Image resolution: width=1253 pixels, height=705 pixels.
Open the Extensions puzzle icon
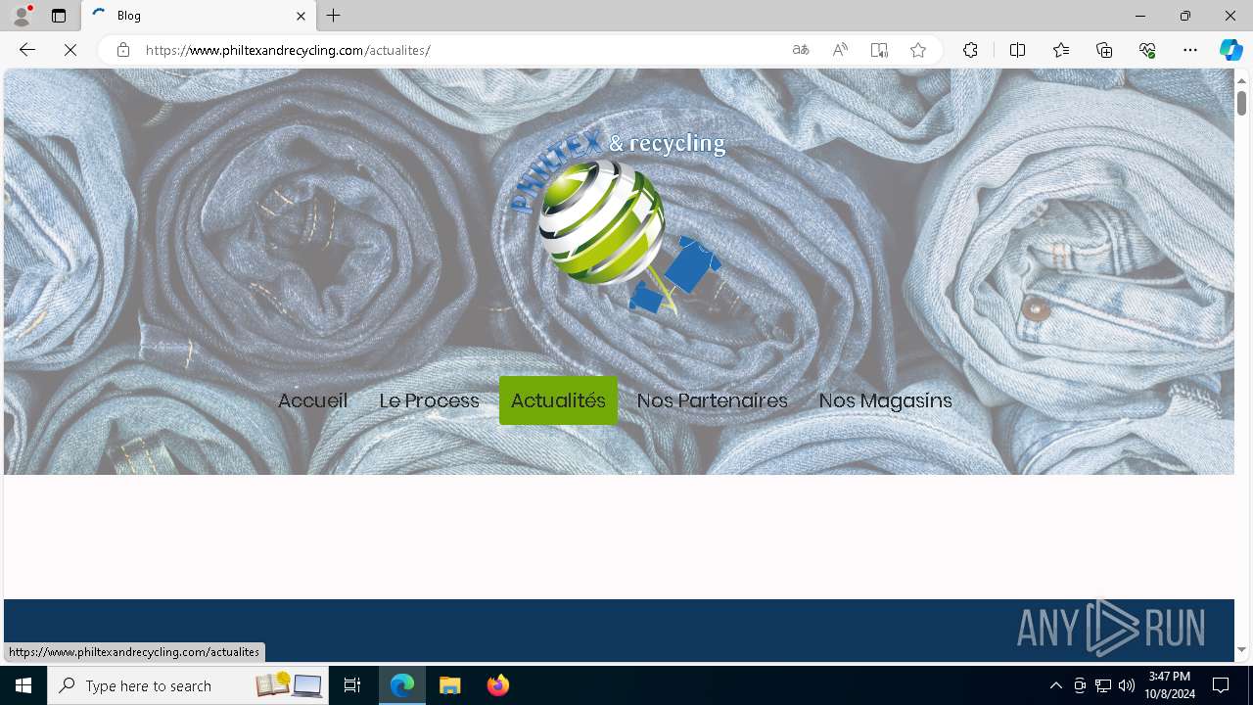coord(970,50)
